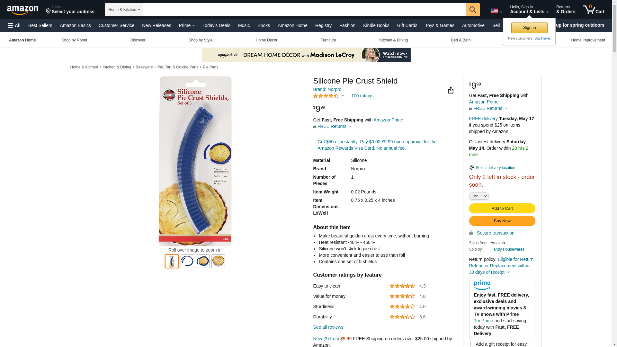Click the share icon beside product title
The image size is (617, 347).
tap(451, 90)
